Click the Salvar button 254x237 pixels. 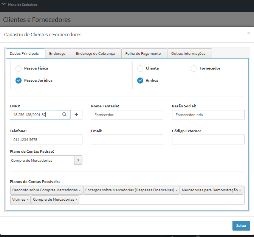coord(241,226)
